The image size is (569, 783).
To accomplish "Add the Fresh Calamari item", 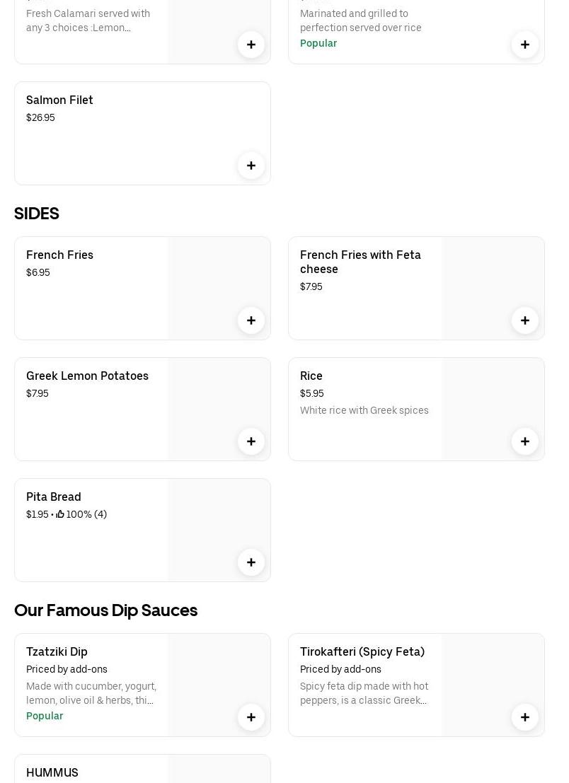I will pos(251,45).
